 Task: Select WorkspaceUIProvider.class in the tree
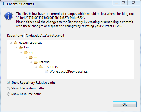(68, 72)
